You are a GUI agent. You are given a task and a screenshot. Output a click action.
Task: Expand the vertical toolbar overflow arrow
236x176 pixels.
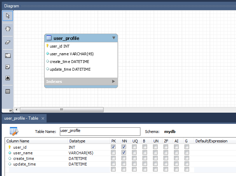[10, 111]
